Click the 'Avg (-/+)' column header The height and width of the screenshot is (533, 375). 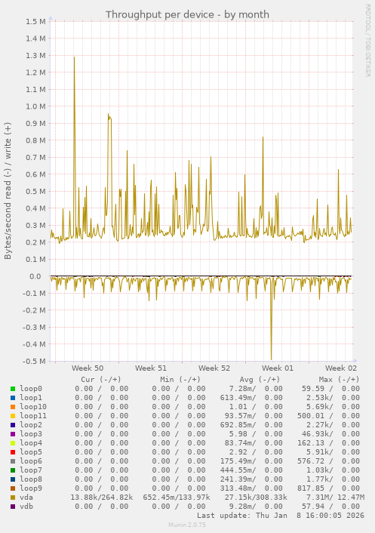click(x=260, y=379)
